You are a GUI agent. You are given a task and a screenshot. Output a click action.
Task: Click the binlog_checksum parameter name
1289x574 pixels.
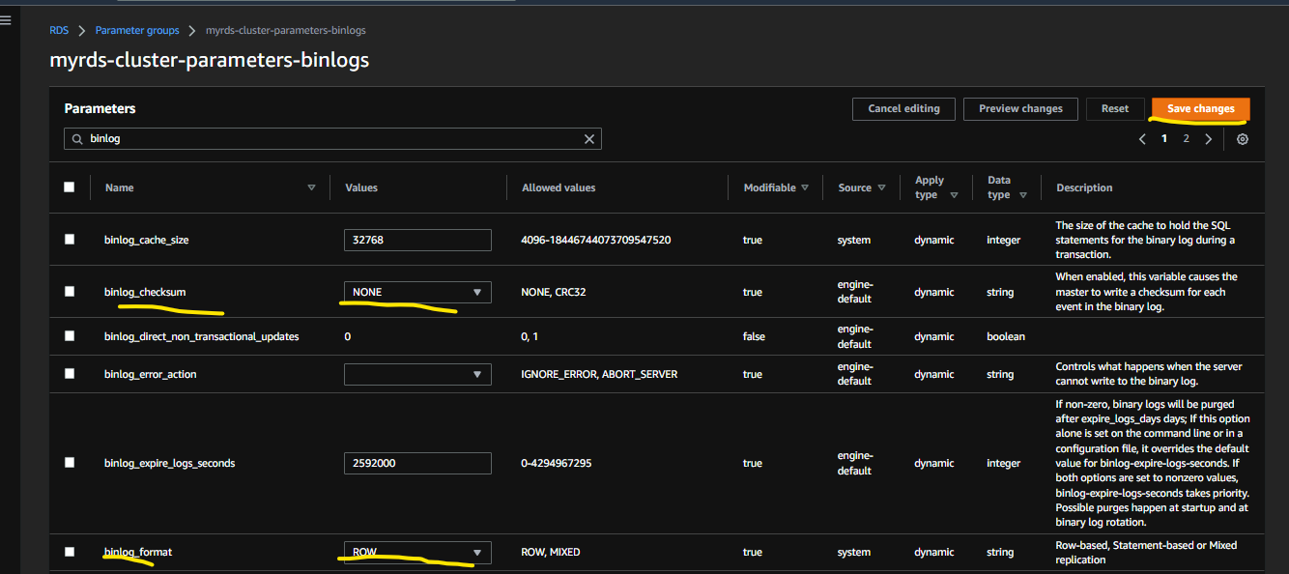[x=144, y=292]
